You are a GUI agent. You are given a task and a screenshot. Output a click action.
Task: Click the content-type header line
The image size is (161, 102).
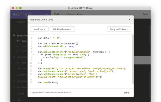click(x=76, y=71)
